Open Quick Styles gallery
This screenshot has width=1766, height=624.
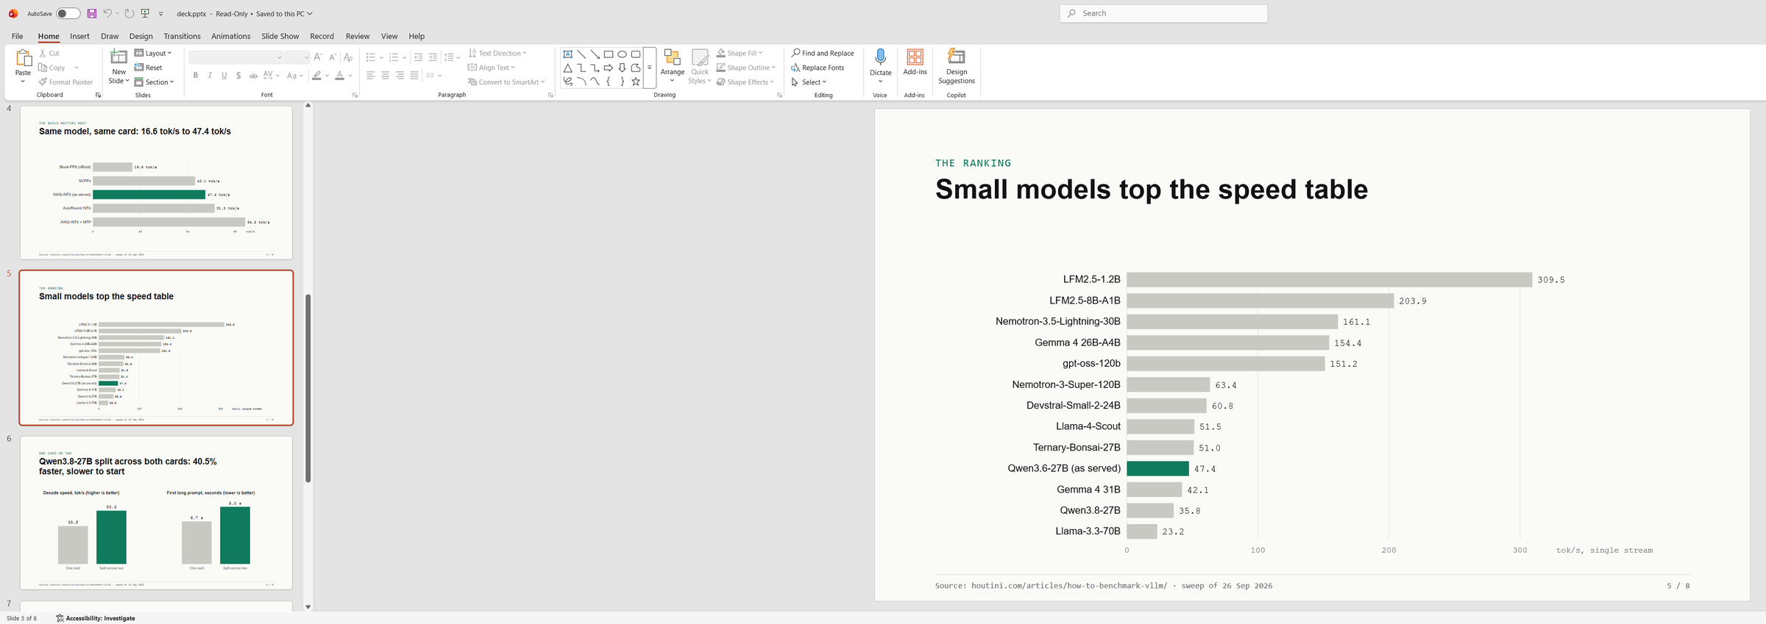coord(700,66)
